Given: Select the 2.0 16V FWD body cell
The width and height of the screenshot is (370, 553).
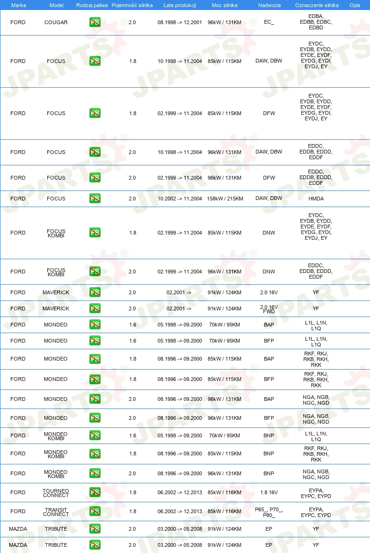Looking at the screenshot, I should pos(269,309).
